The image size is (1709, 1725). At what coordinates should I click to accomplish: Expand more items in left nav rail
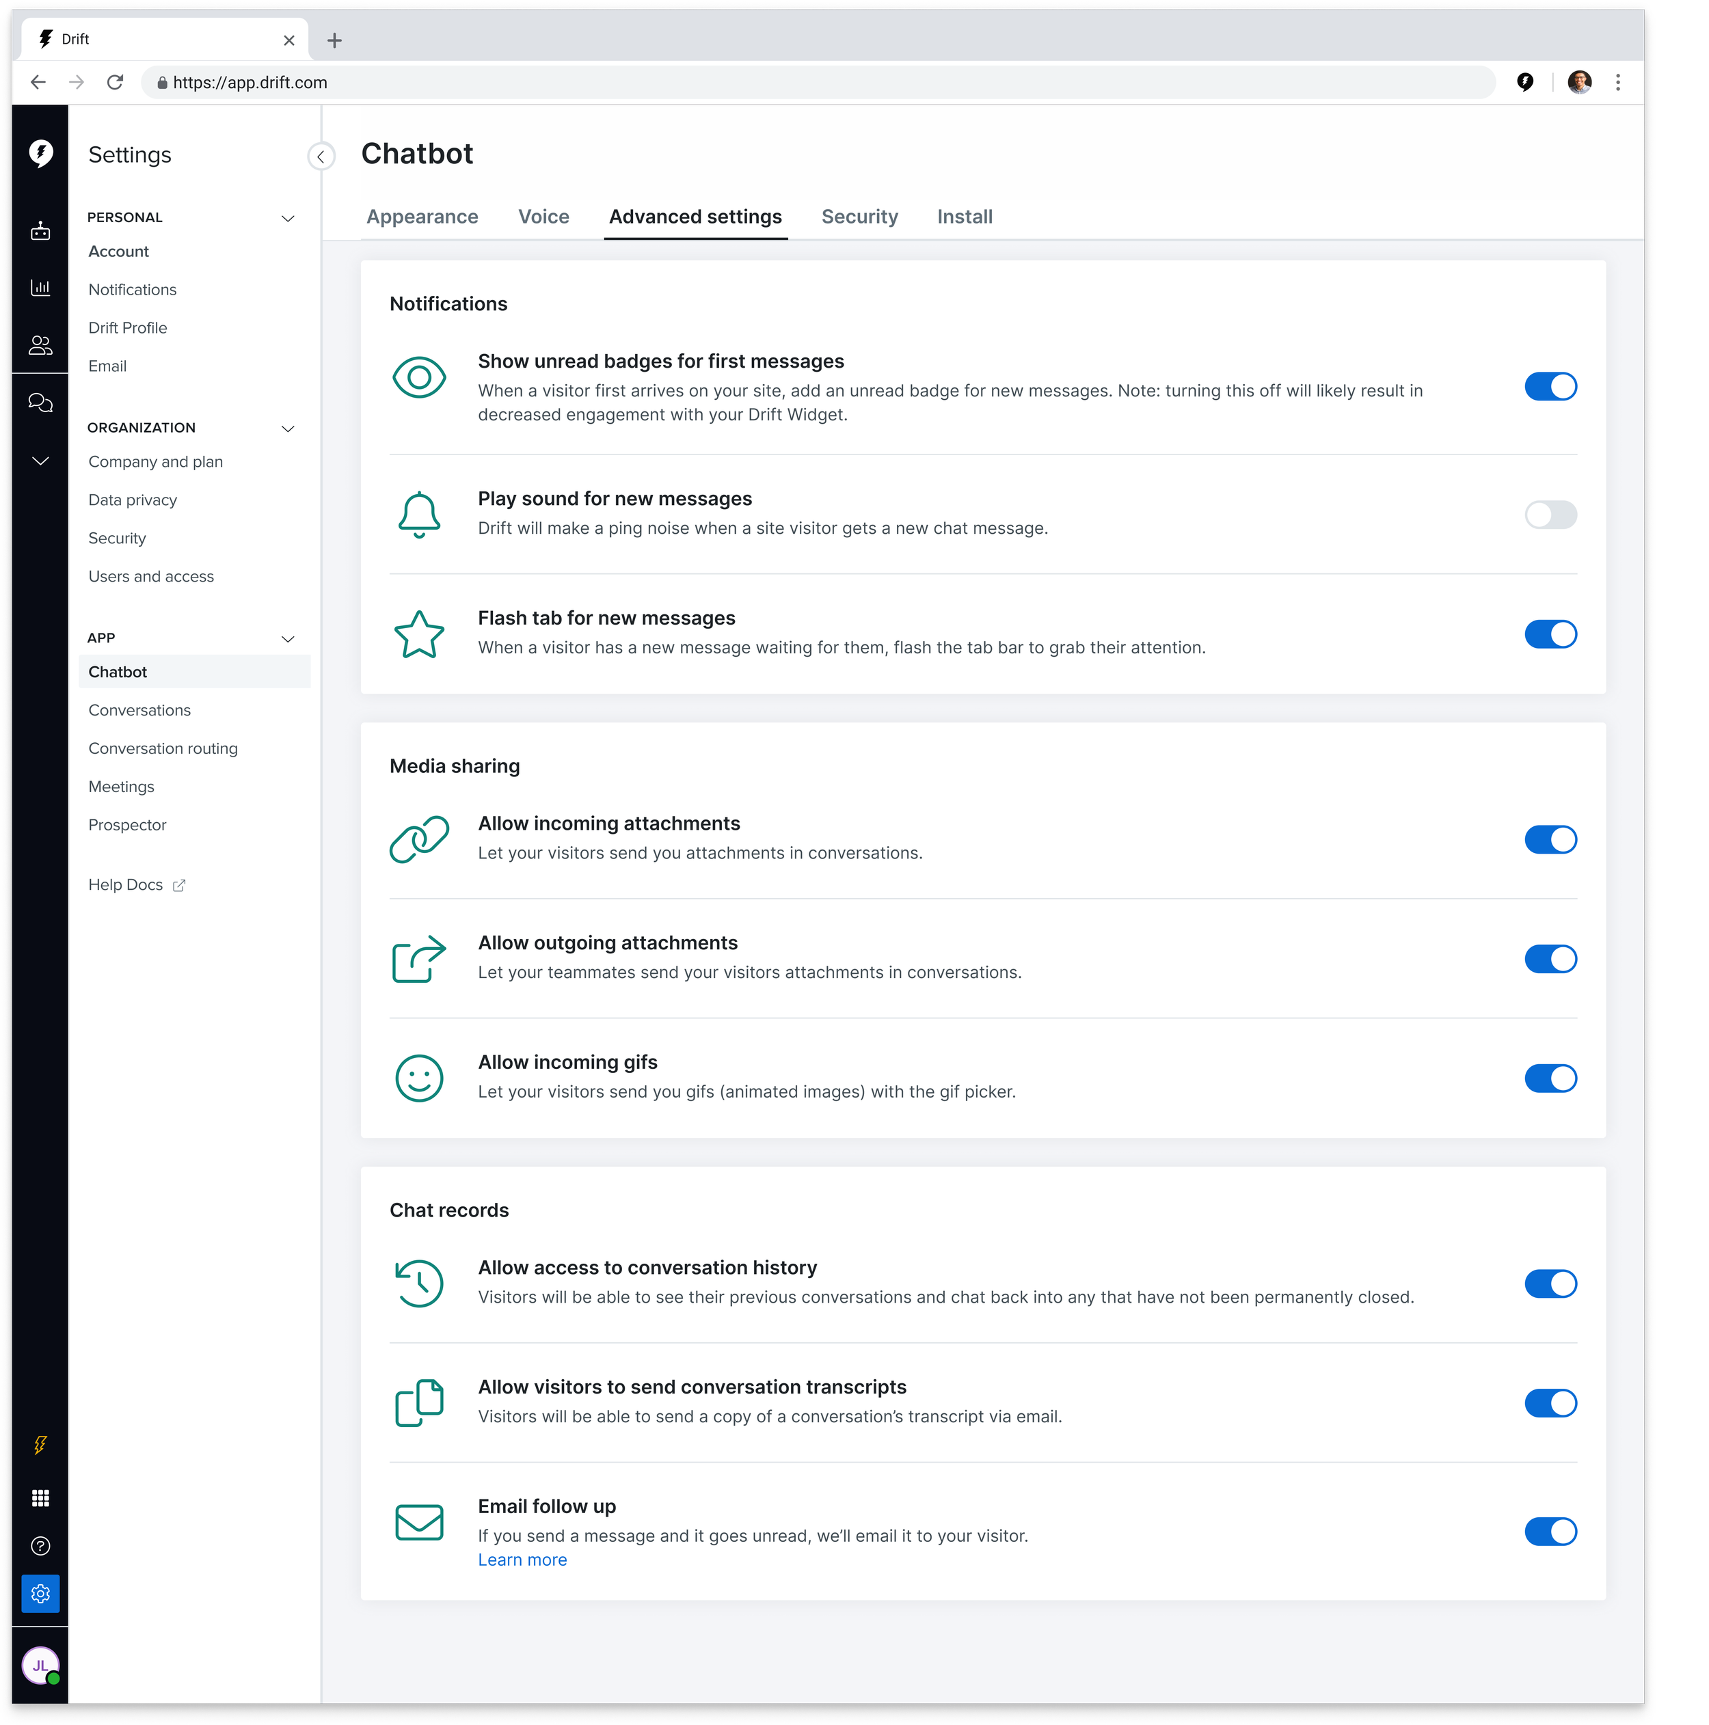click(40, 461)
